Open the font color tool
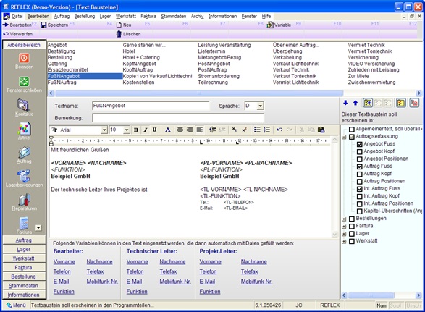Screen dimensions: 425x312 pos(168,130)
